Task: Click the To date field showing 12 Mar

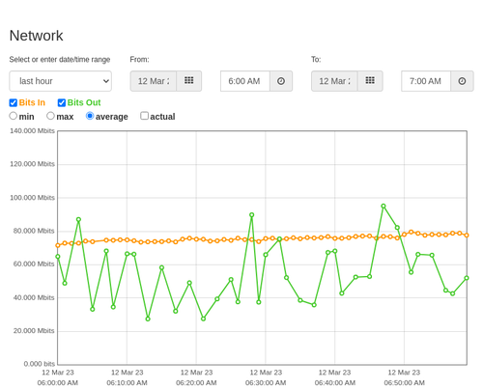Action: coord(334,81)
